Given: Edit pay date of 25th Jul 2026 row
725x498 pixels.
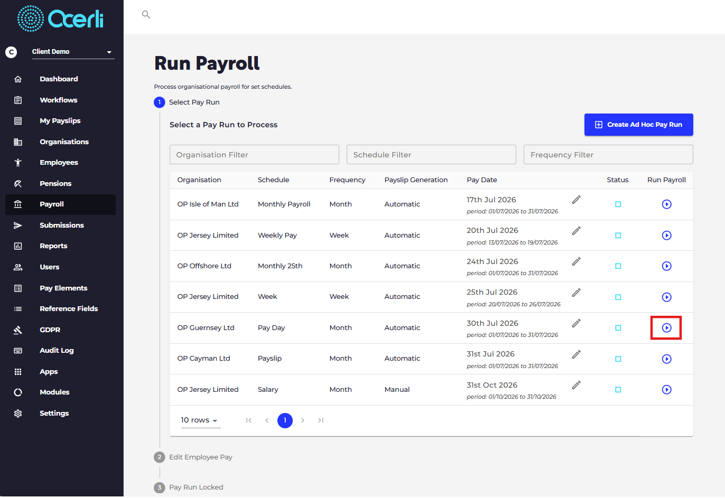Looking at the screenshot, I should [577, 292].
